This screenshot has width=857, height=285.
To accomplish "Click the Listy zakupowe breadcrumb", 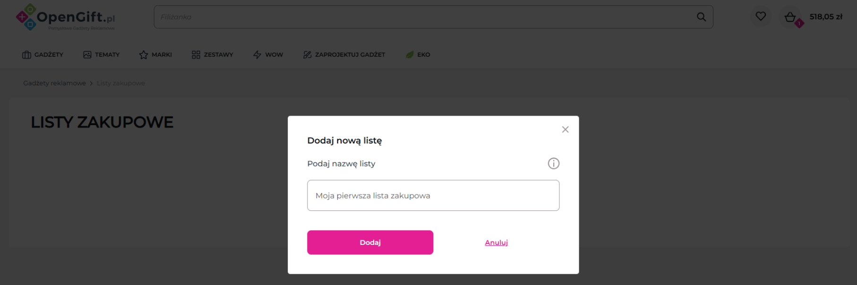I will point(120,83).
